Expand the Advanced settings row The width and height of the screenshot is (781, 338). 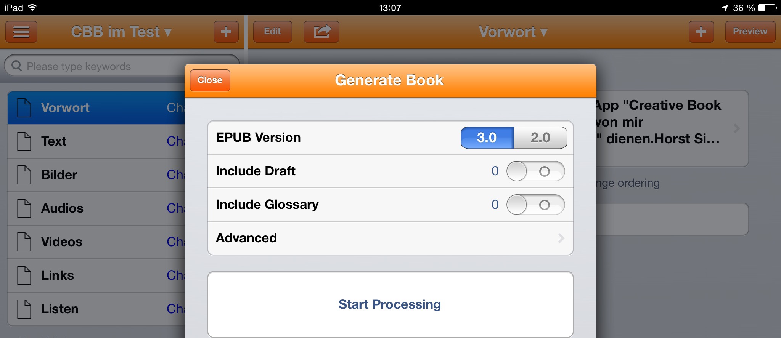390,238
